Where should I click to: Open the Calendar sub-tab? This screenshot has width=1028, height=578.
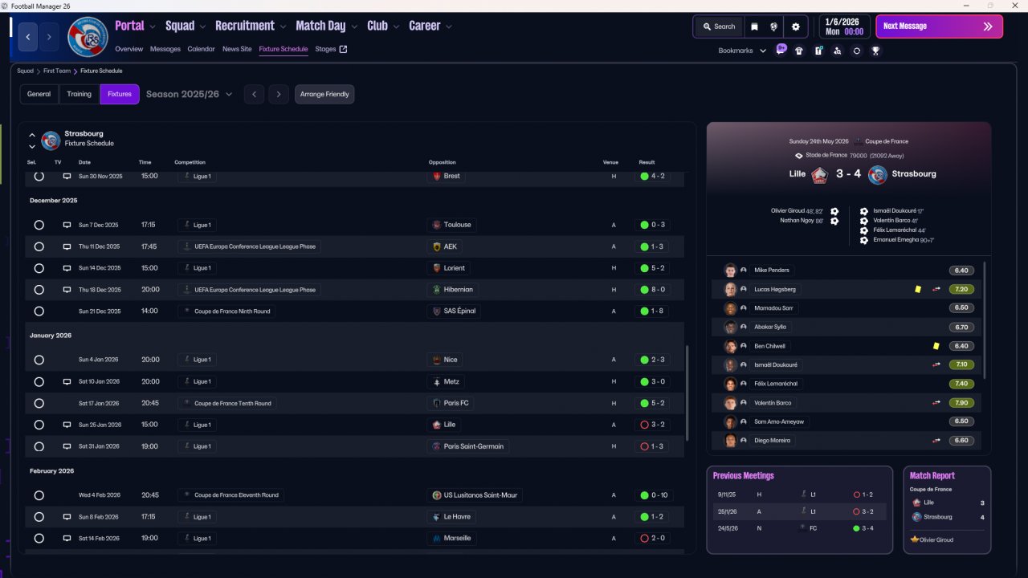pos(201,49)
